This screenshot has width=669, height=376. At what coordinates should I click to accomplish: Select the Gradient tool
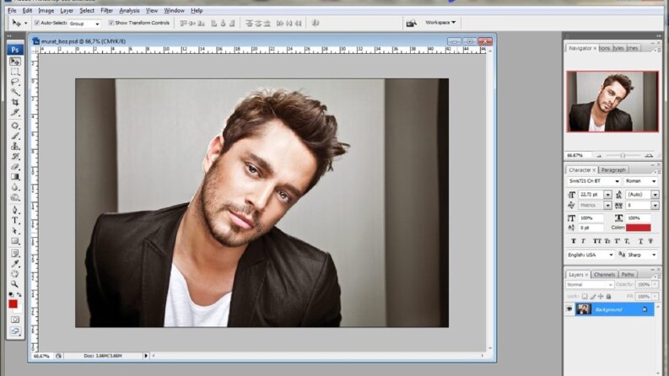pos(15,177)
